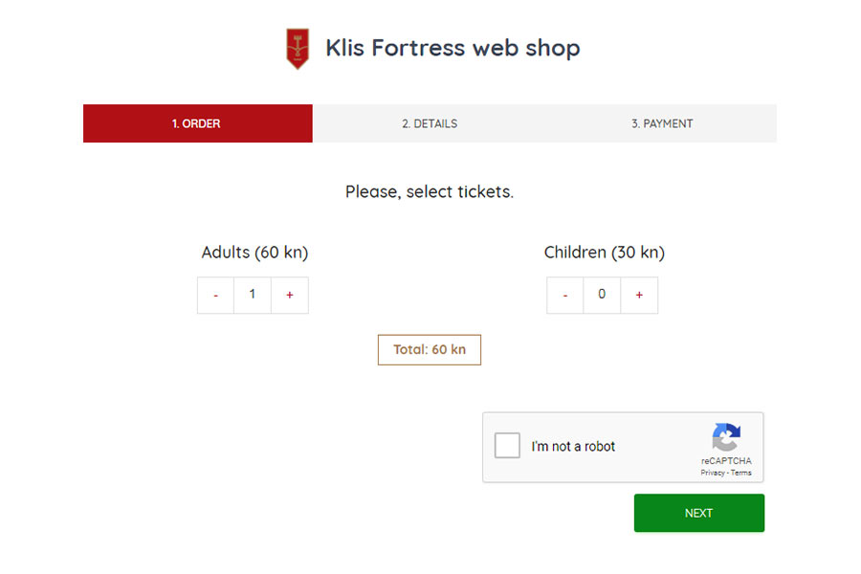
Task: Focus the adults quantity field showing 1
Action: [x=253, y=296]
